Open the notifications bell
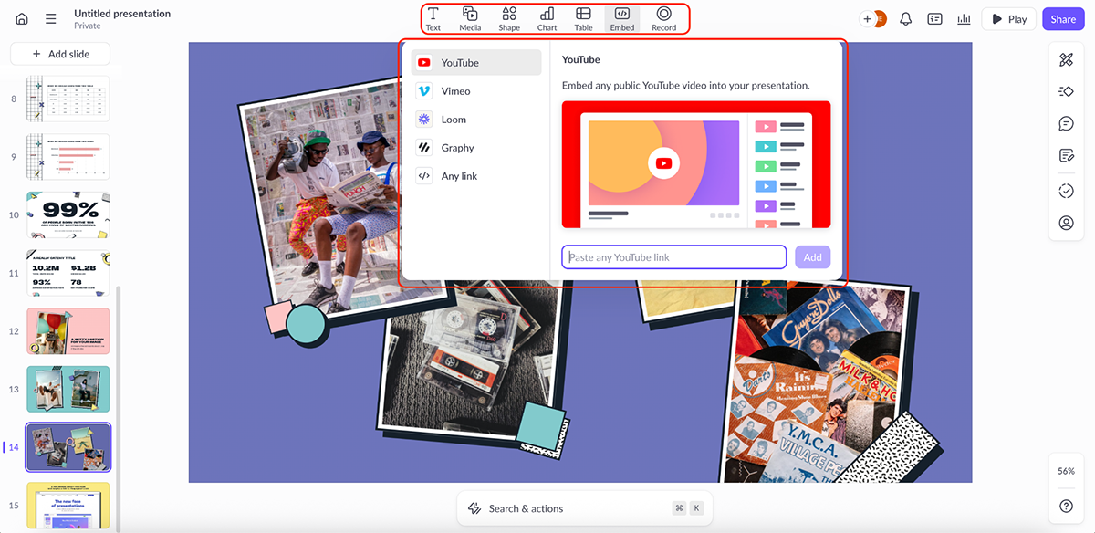 (905, 18)
